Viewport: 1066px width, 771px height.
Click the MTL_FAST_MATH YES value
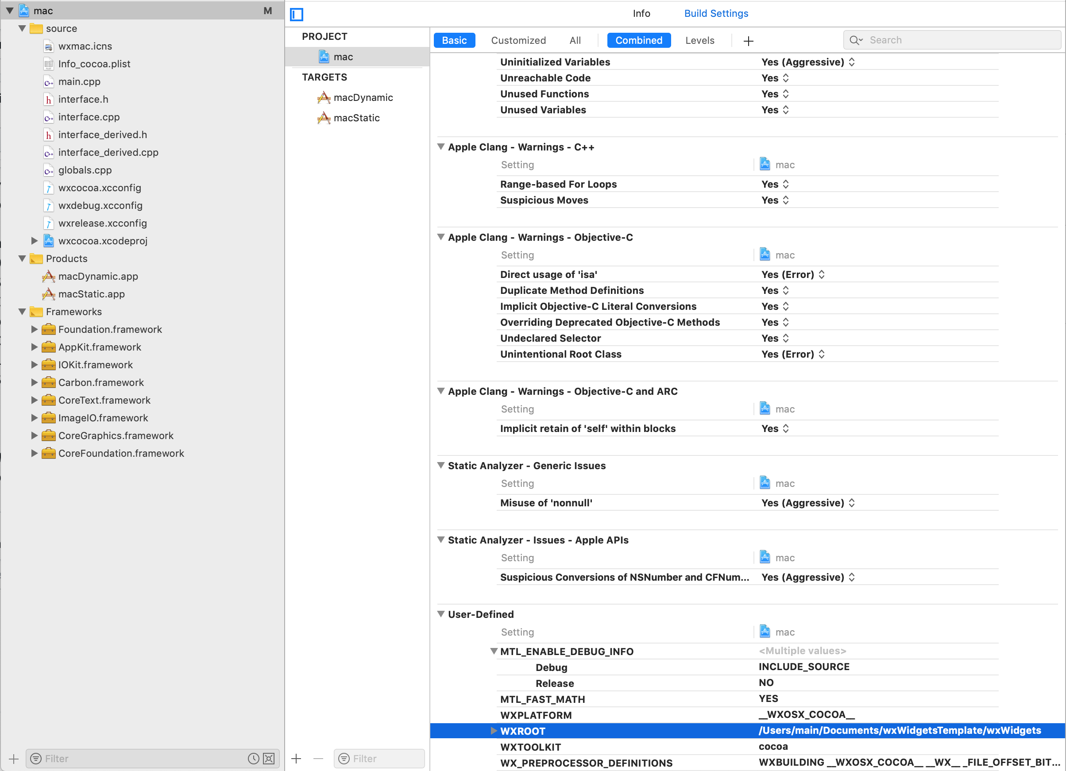pos(768,699)
